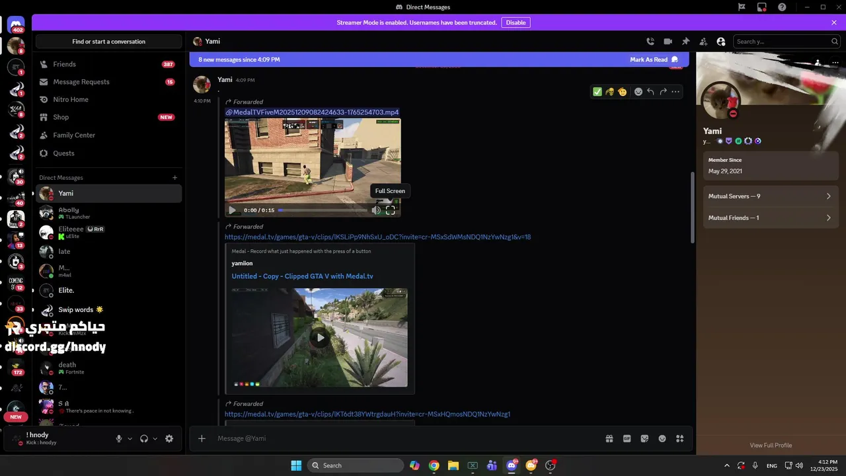
Task: Open the add reaction emoji picker
Action: pyautogui.click(x=638, y=92)
